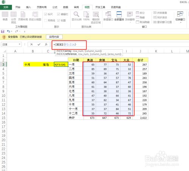The image size is (189, 171).
Task: Click the select-all corner of the sheet
Action: pyautogui.click(x=5, y=51)
